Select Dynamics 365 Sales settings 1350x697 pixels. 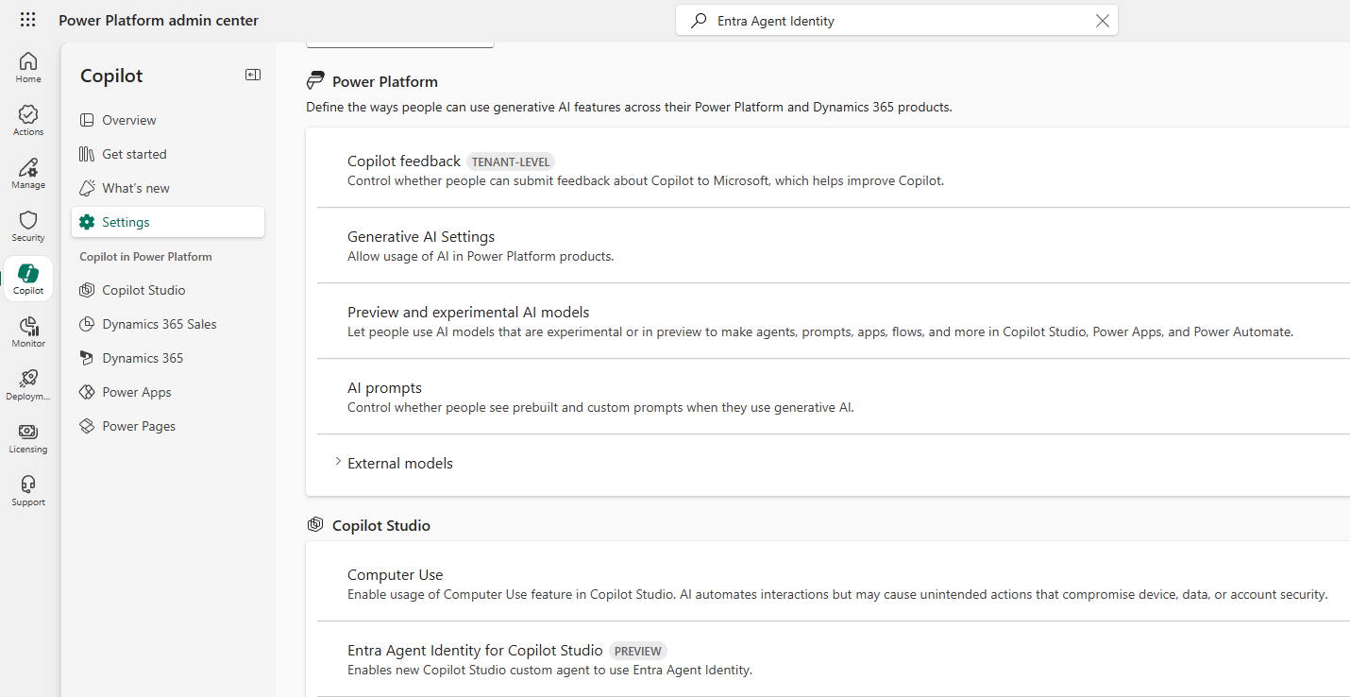158,323
